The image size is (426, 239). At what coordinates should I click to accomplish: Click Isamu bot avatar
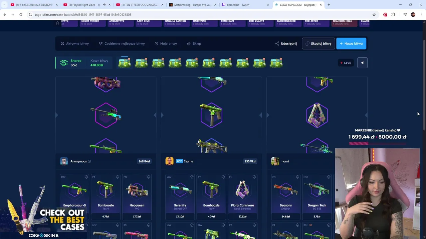pyautogui.click(x=169, y=161)
